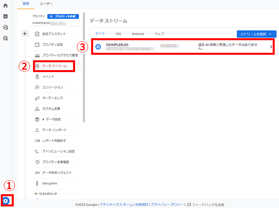Open プロパティのアクセス管理 menu item
Screen dimensions: 279x208
coord(57,55)
